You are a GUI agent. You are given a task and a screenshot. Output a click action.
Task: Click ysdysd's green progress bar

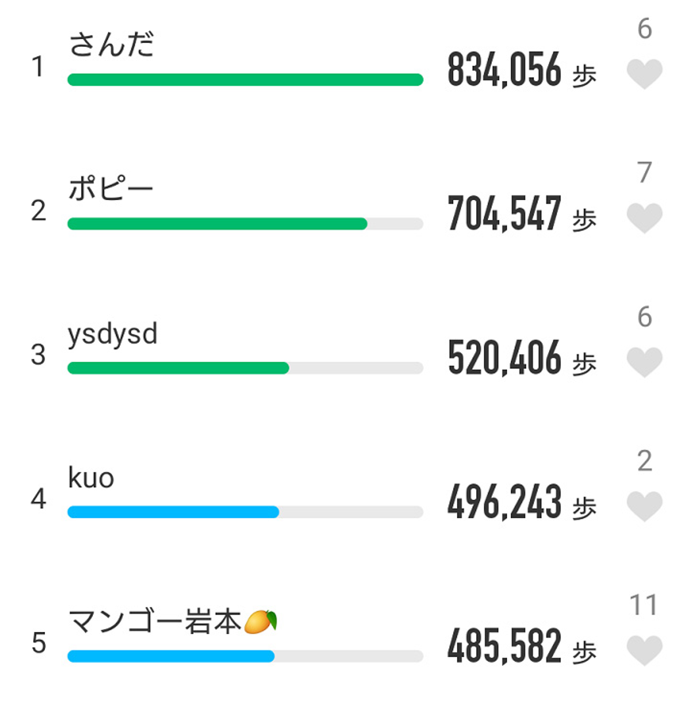click(x=178, y=368)
